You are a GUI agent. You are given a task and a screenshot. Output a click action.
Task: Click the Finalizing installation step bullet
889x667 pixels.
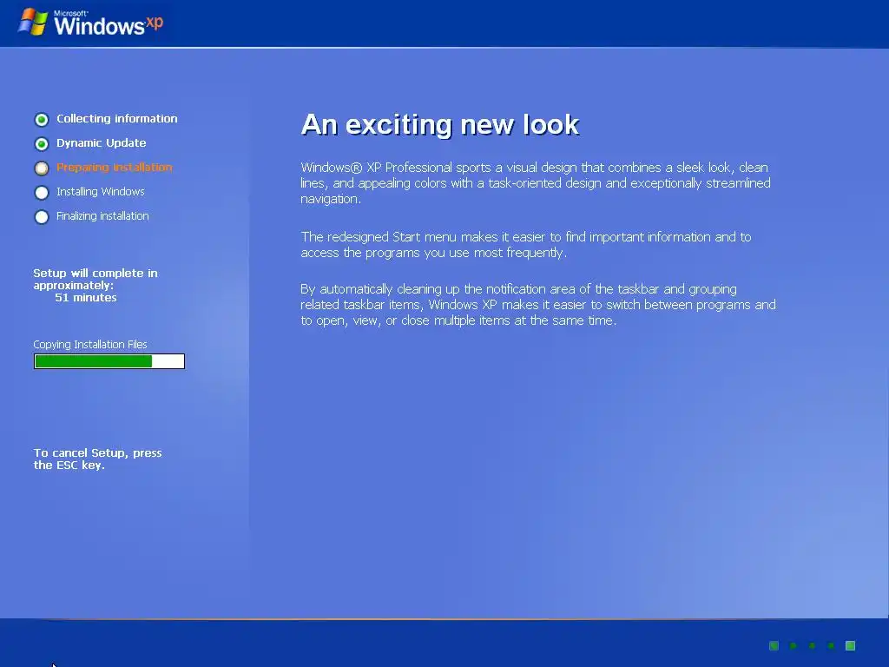42,216
